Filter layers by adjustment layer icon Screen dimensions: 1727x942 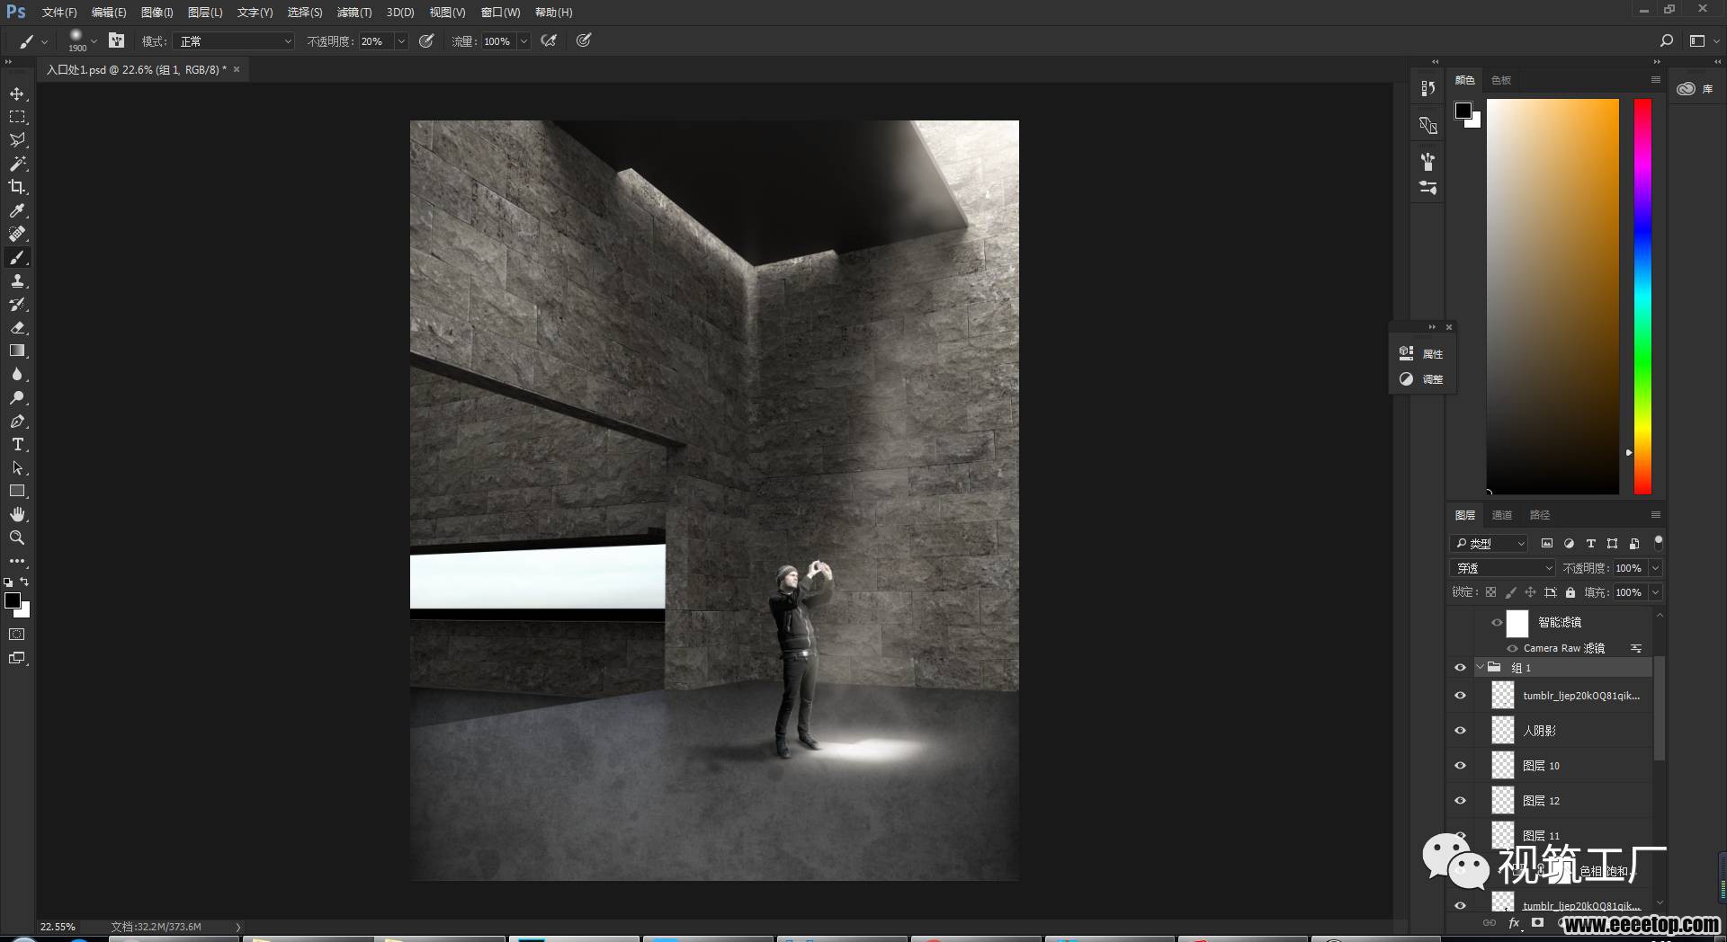[x=1569, y=543]
